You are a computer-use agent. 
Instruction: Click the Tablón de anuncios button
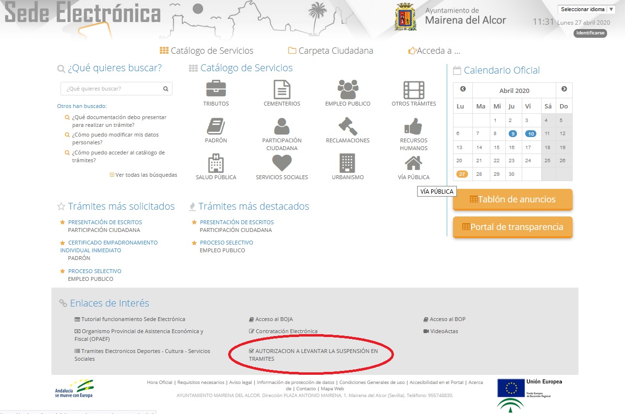(x=513, y=199)
